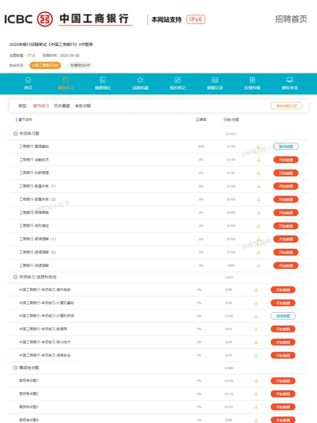Open the 错题强化 icon

103,80
